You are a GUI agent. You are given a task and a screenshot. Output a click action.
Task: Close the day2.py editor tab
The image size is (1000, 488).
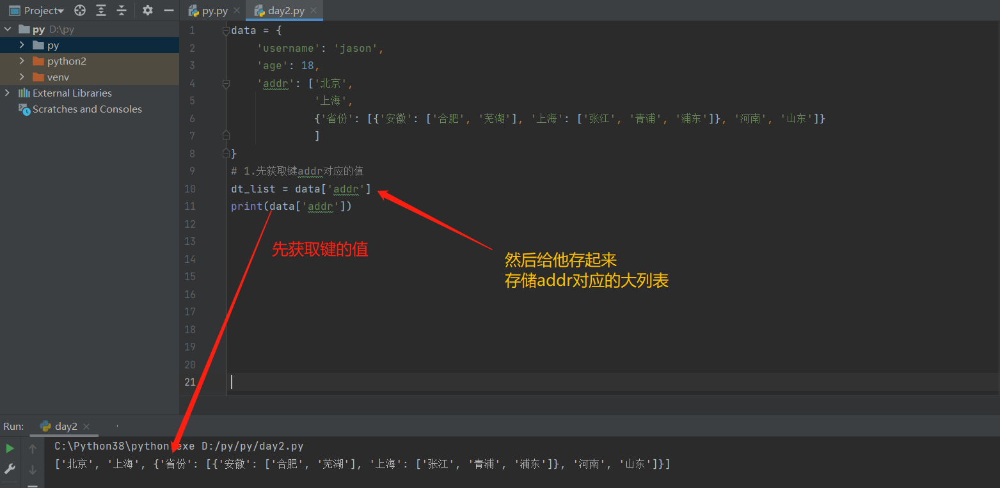[313, 11]
